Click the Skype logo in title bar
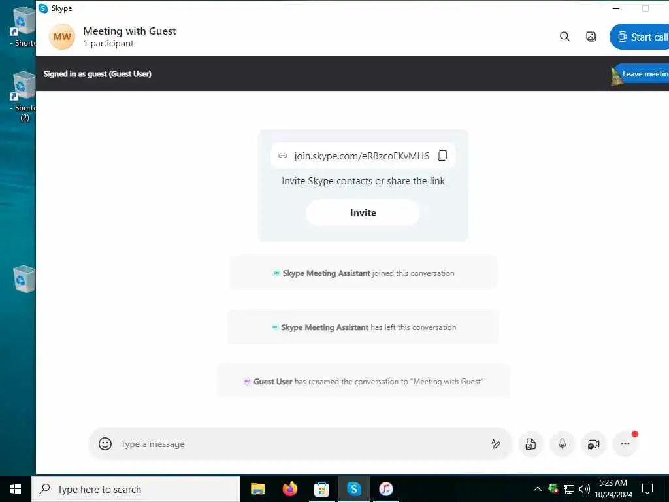The width and height of the screenshot is (669, 502). point(43,8)
